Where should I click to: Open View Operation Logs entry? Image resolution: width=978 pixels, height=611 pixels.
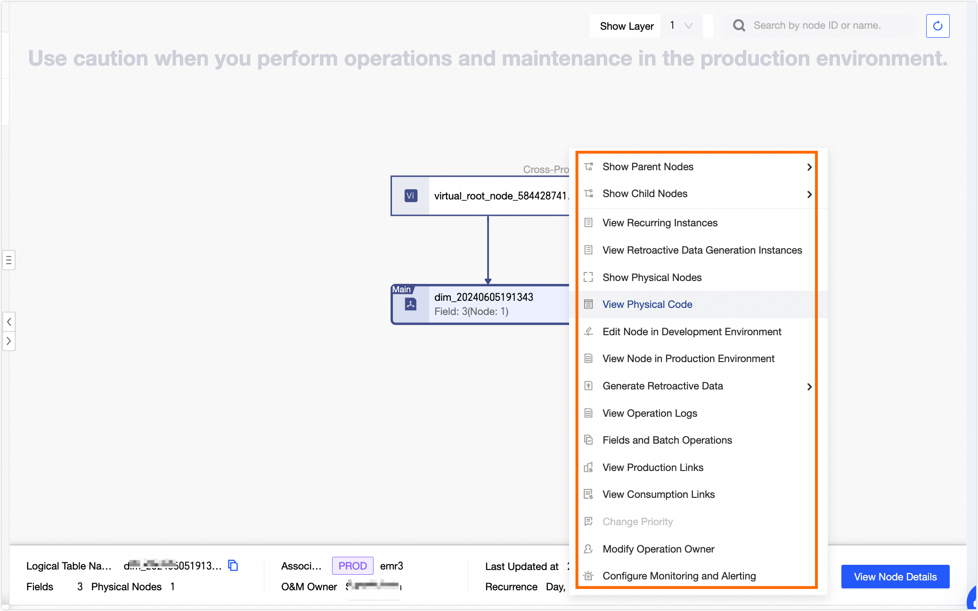650,413
